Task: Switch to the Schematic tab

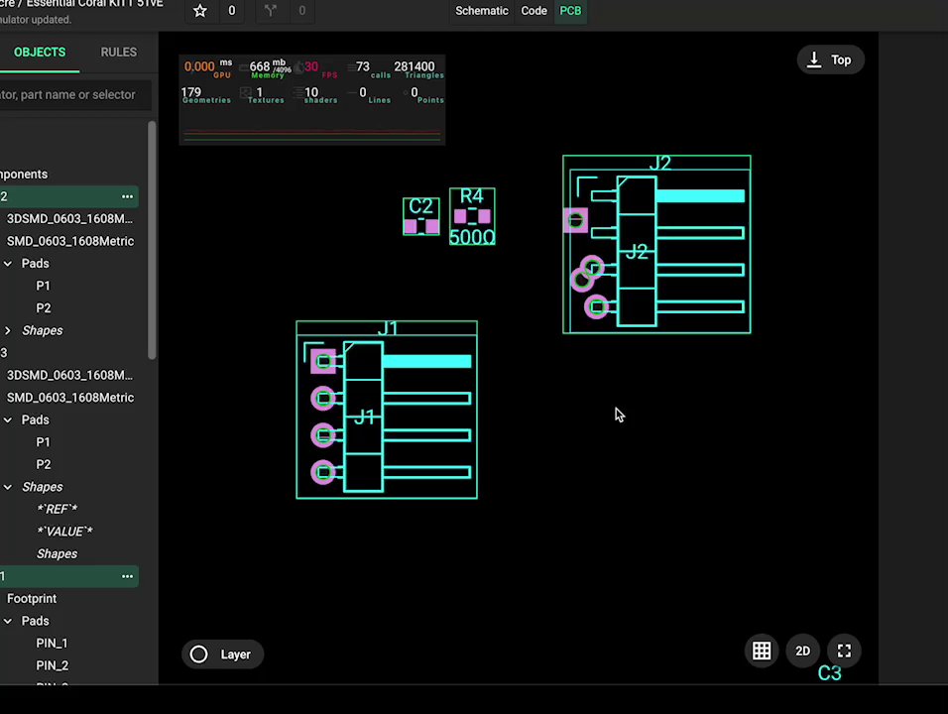Action: 481,11
